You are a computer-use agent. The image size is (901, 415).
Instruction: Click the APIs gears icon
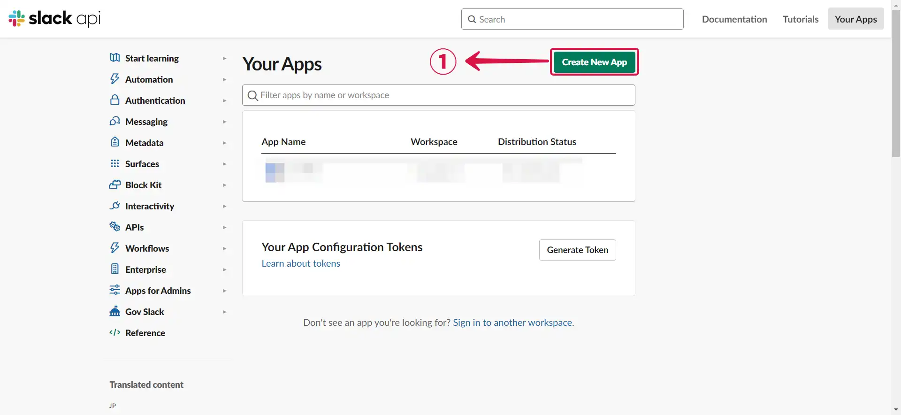[x=115, y=227]
